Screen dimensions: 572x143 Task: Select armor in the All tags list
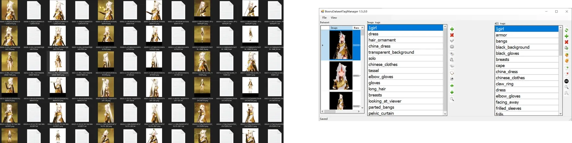click(527, 35)
